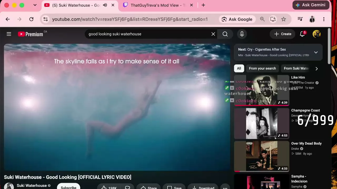Close ThatGuyTreva's Mod View tab
Viewport: 337px width, 189px height.
pyautogui.click(x=191, y=5)
